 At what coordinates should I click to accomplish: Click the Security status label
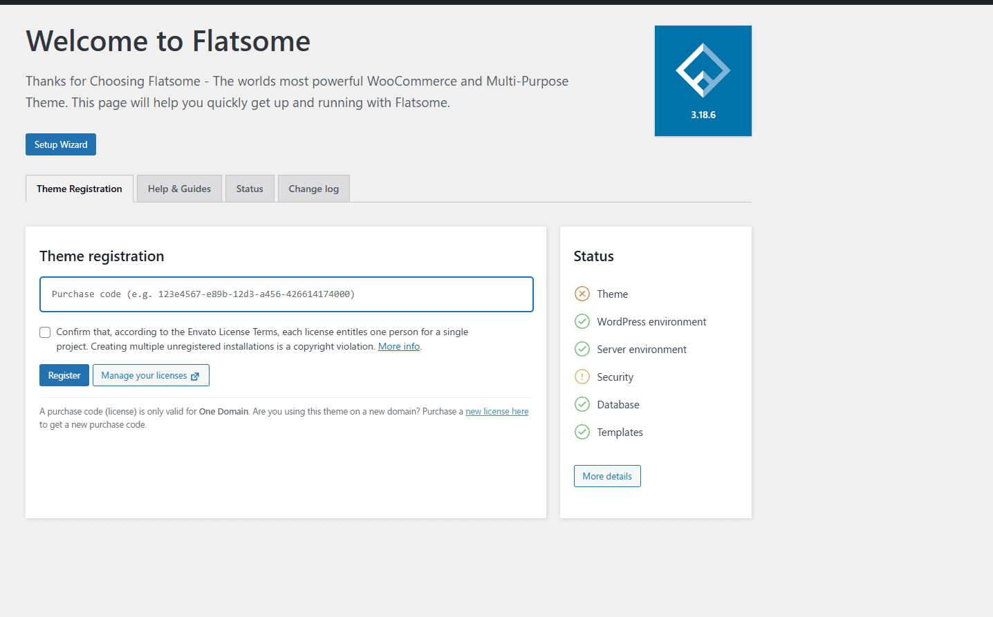[615, 377]
